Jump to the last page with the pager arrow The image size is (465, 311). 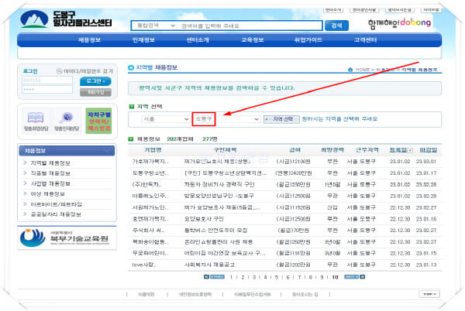(x=362, y=277)
